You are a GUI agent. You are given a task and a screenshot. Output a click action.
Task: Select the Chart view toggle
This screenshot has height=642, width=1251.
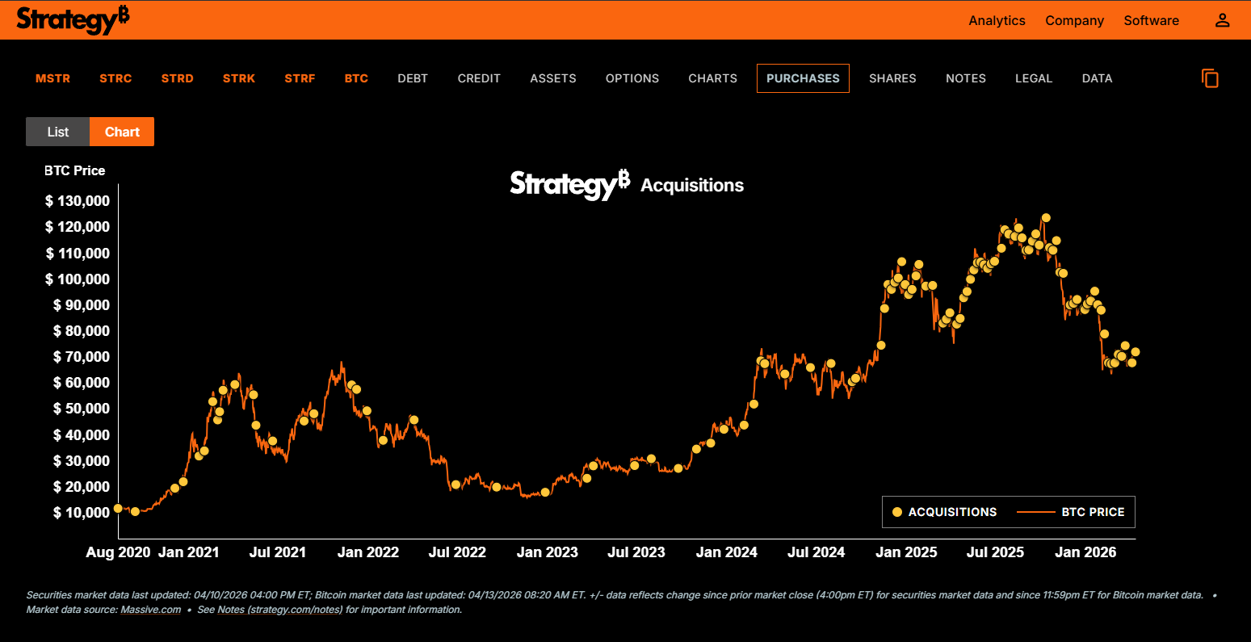coord(122,132)
